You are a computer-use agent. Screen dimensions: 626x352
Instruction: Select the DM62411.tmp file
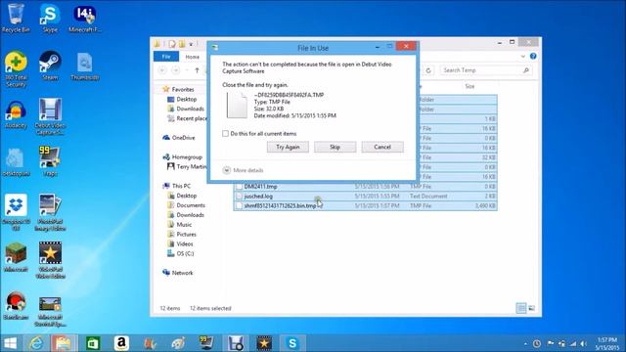click(x=260, y=187)
